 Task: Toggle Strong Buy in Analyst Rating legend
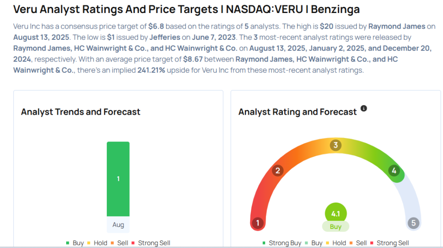pyautogui.click(x=282, y=243)
